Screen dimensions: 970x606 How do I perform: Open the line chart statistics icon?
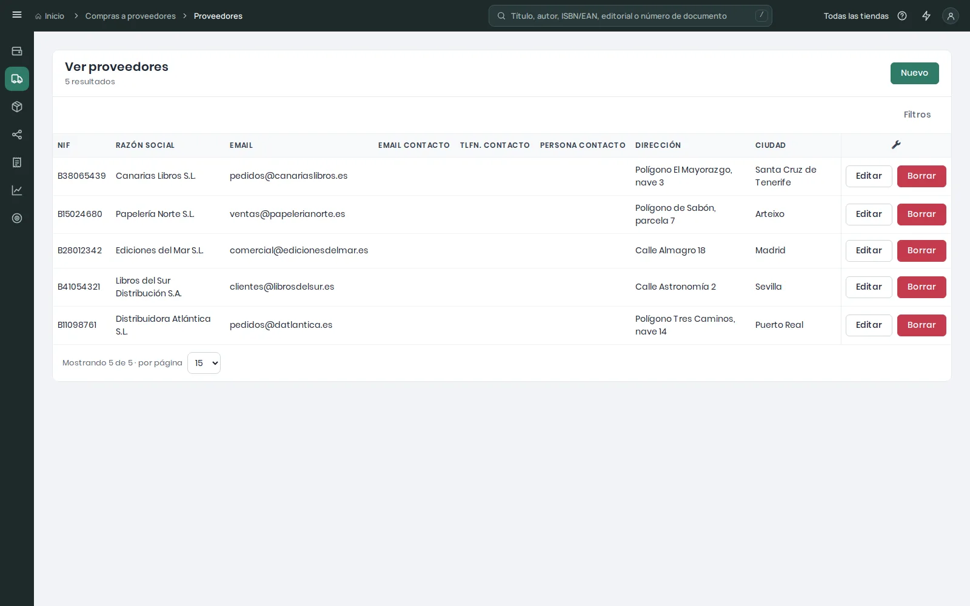tap(17, 190)
